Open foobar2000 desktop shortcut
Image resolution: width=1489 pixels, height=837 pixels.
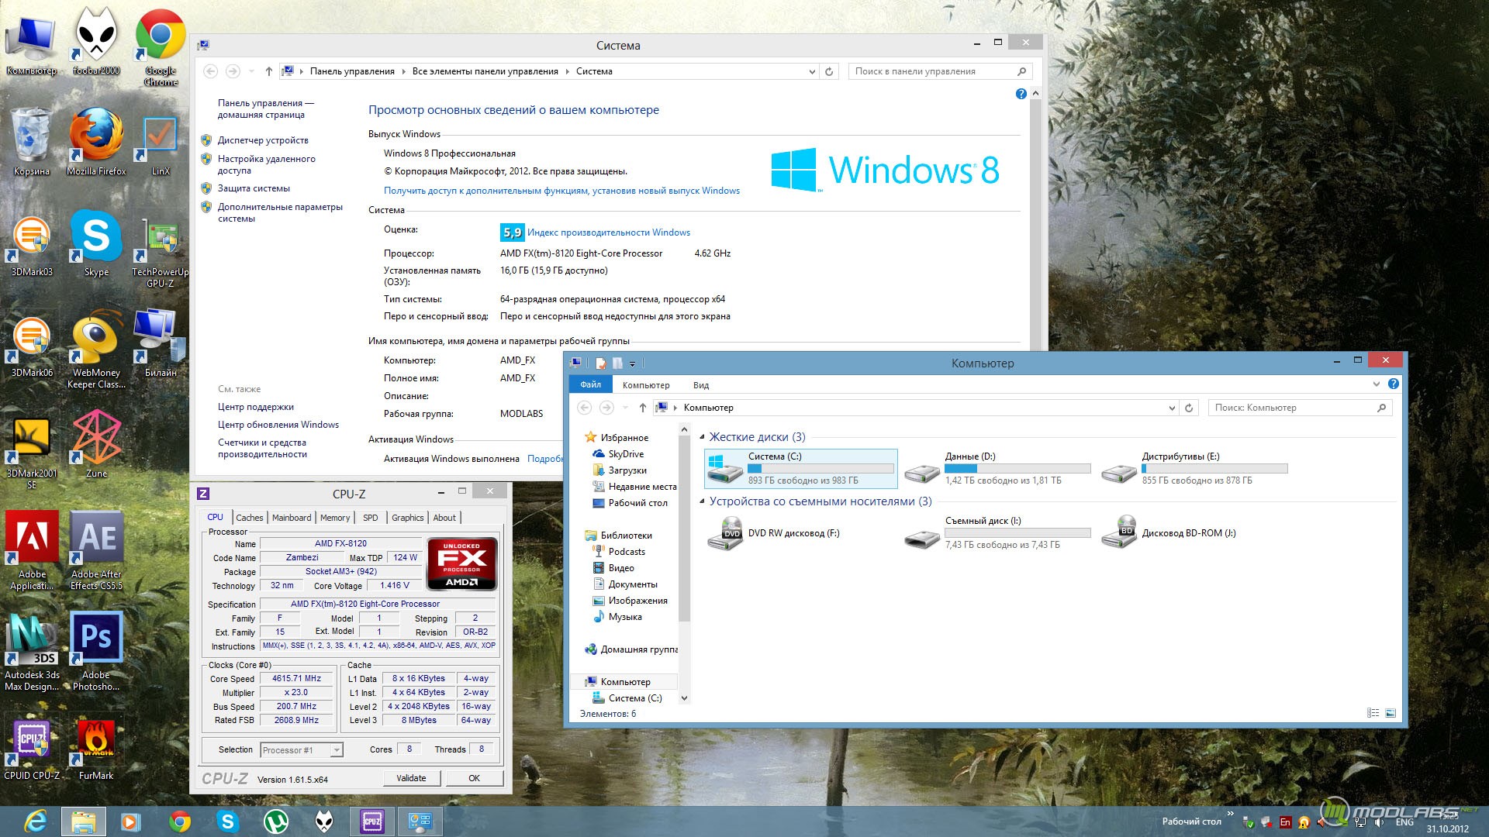pyautogui.click(x=96, y=43)
